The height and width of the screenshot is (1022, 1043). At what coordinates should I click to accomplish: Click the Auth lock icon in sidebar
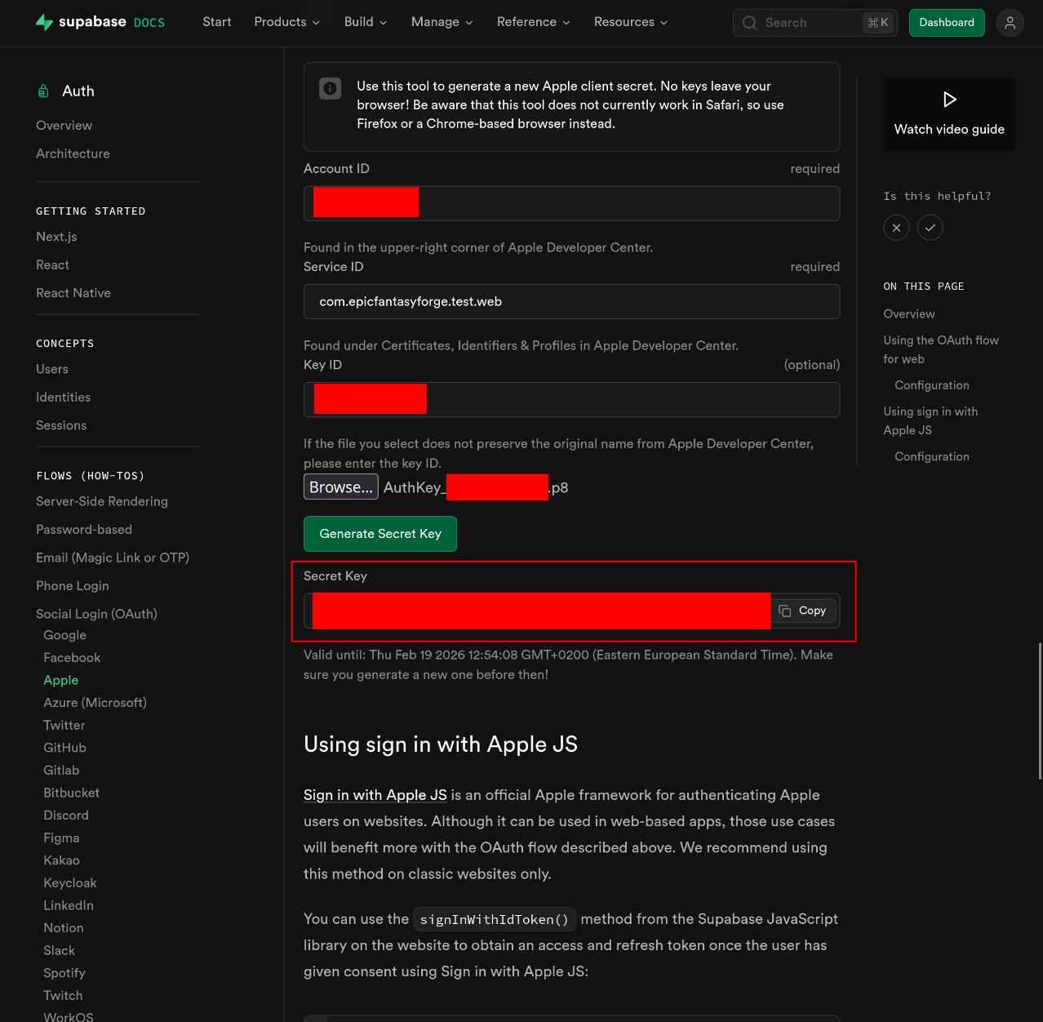coord(43,91)
